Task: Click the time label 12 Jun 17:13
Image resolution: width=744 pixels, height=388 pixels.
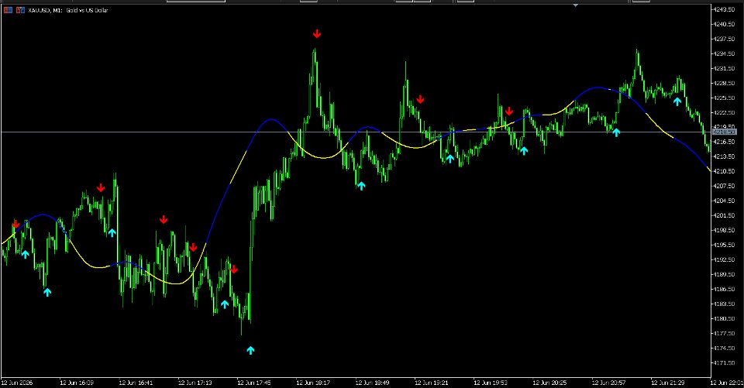Action: [195, 383]
